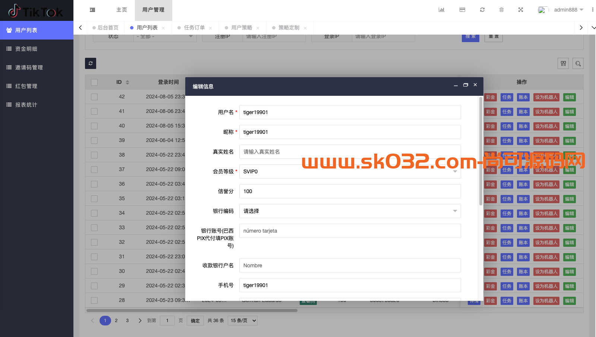
Task: Click 设为机器人 for row ID 41
Action: click(546, 112)
